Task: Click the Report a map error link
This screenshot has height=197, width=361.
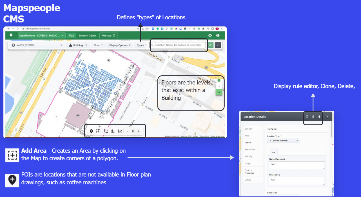Action: click(x=217, y=136)
